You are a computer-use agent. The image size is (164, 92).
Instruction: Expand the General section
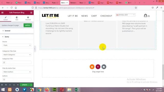point(17,31)
